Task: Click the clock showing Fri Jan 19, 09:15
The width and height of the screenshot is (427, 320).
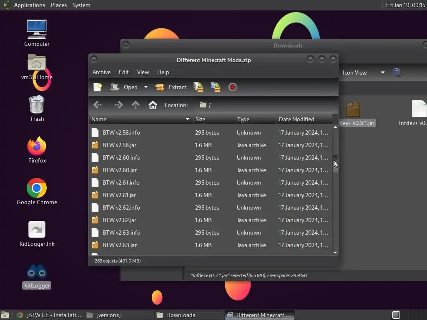Action: point(405,5)
